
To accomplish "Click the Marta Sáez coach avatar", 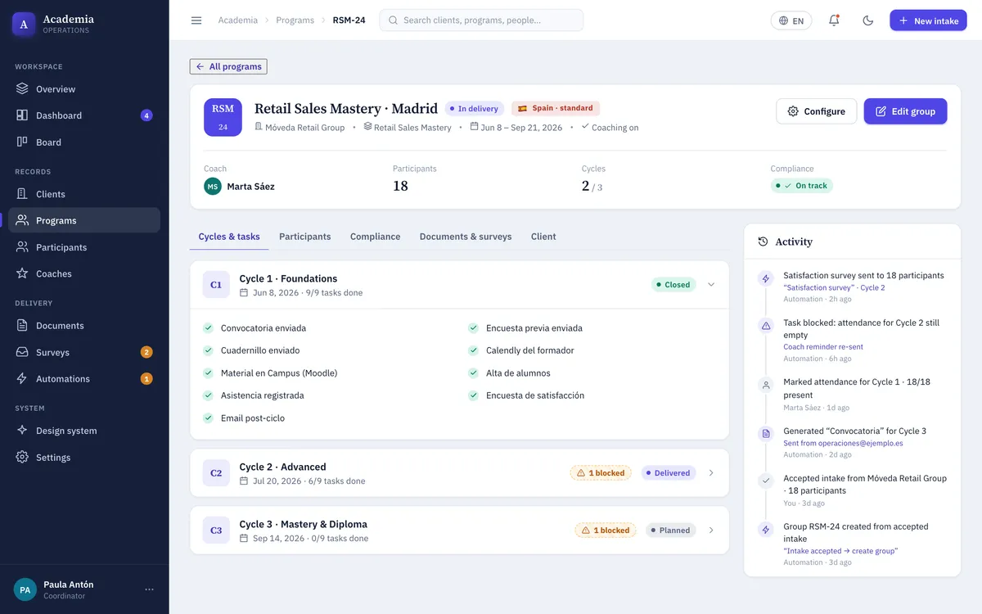I will 213,187.
